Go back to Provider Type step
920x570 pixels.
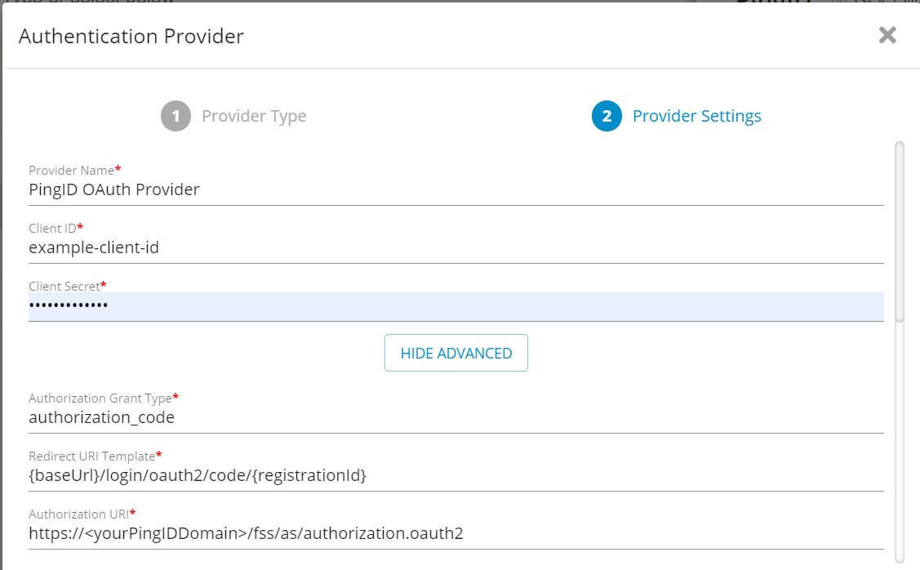pyautogui.click(x=254, y=116)
